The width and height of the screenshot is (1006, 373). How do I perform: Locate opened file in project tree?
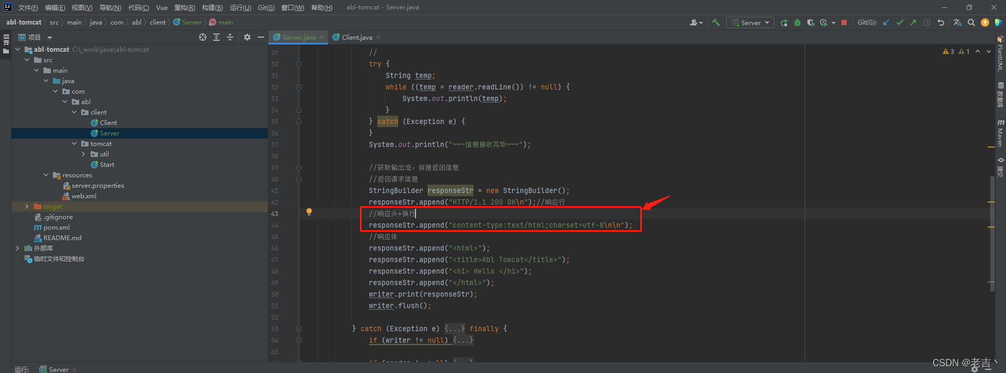[203, 37]
